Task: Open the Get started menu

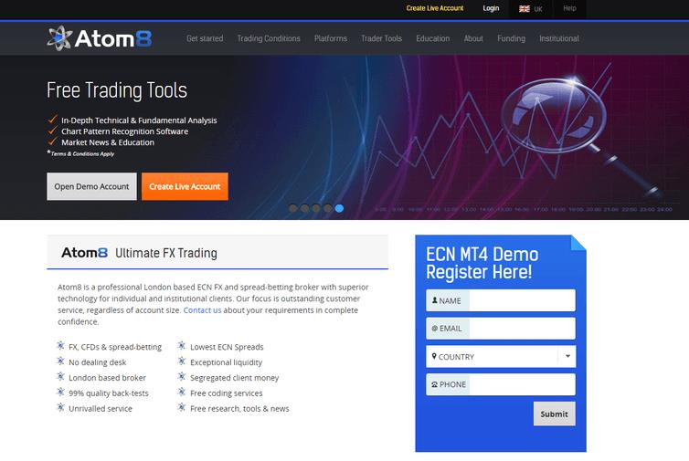Action: click(205, 38)
